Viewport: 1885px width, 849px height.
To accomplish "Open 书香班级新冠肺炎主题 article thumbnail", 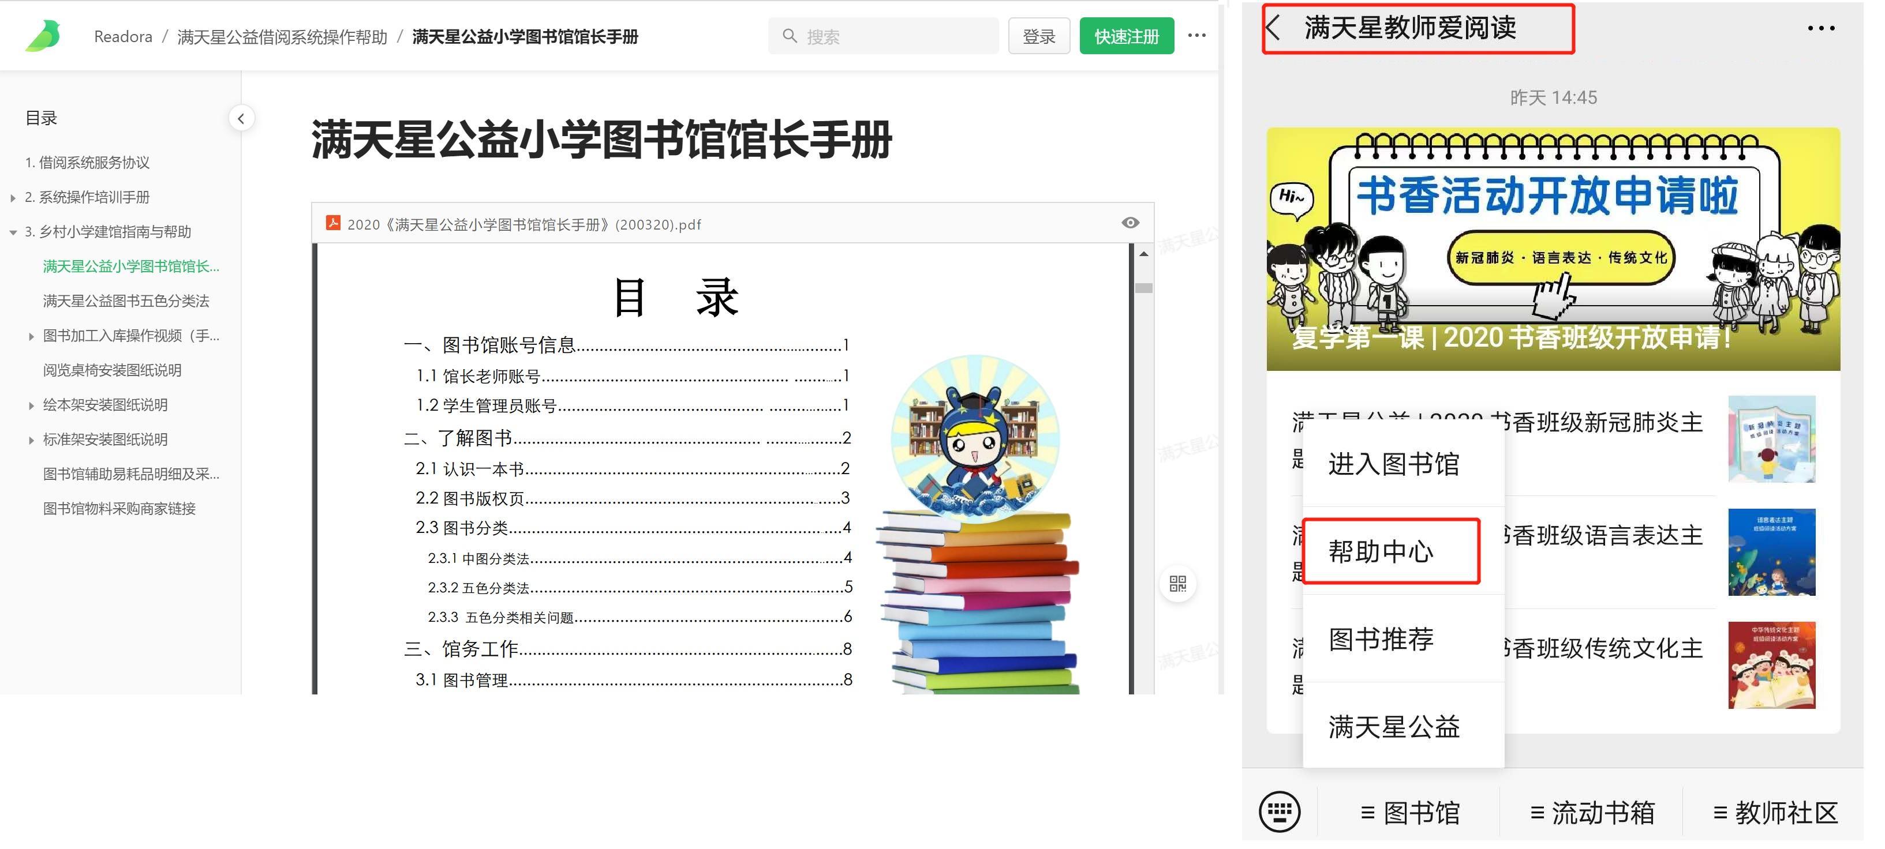I will click(x=1771, y=439).
